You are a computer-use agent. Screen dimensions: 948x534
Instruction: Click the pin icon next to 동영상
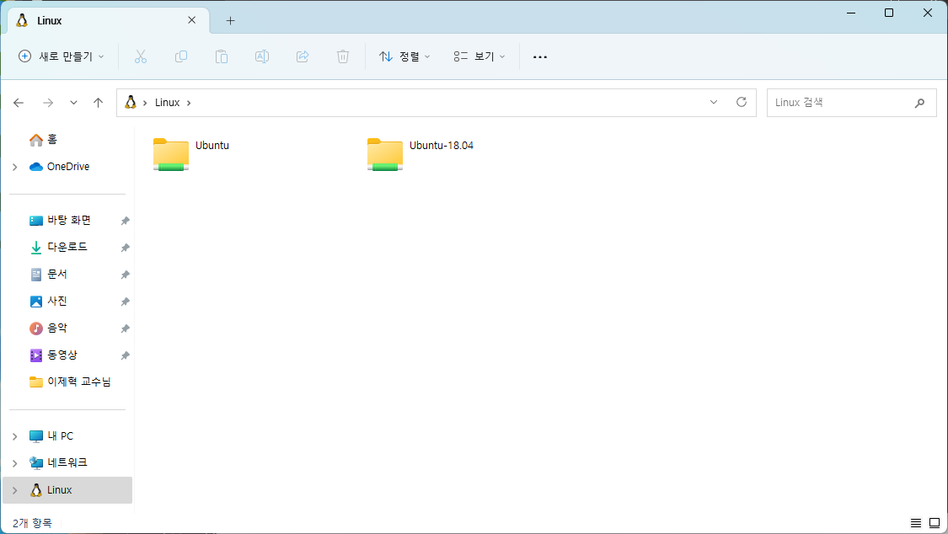click(x=126, y=355)
